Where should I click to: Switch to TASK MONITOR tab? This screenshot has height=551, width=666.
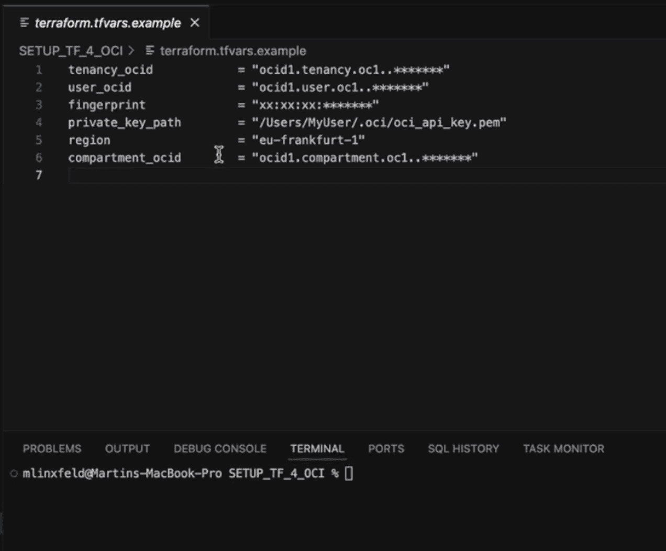(563, 449)
